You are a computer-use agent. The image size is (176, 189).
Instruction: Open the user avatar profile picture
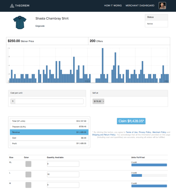coord(162,6)
